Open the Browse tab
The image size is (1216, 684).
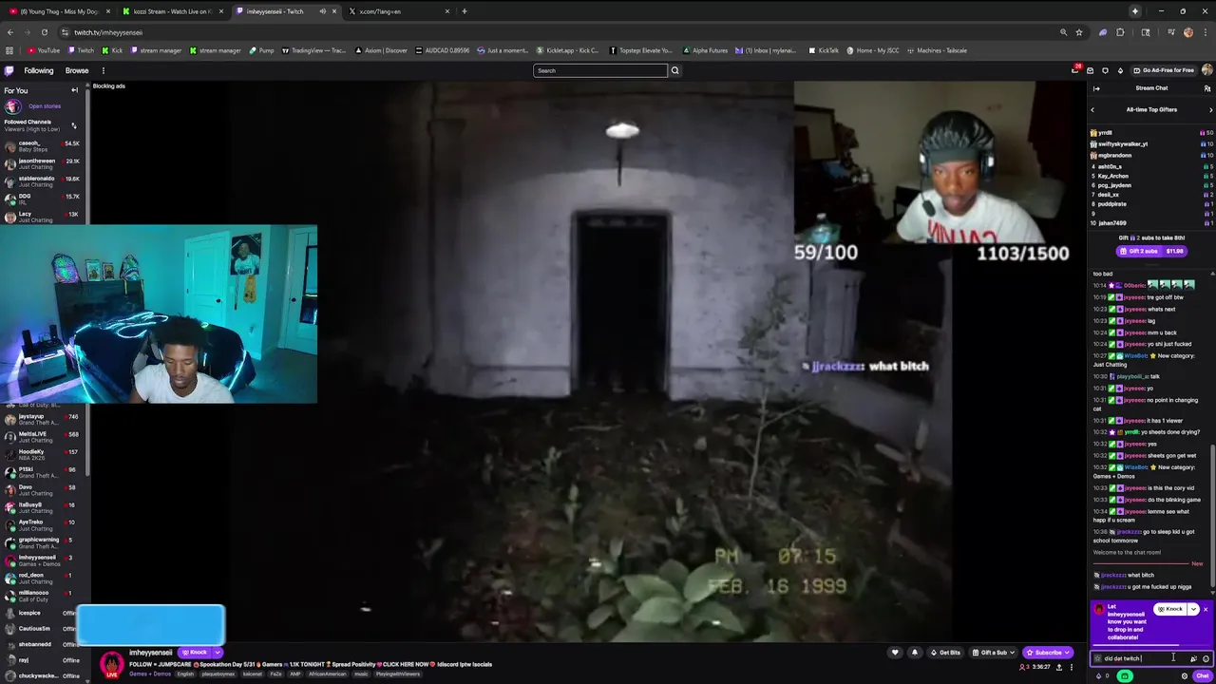point(77,70)
